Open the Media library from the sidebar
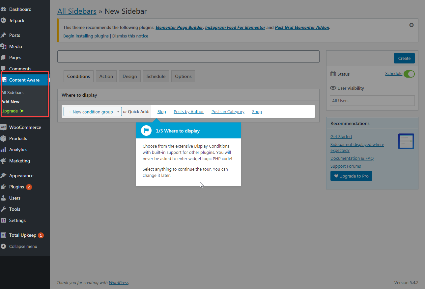 [4, 46]
